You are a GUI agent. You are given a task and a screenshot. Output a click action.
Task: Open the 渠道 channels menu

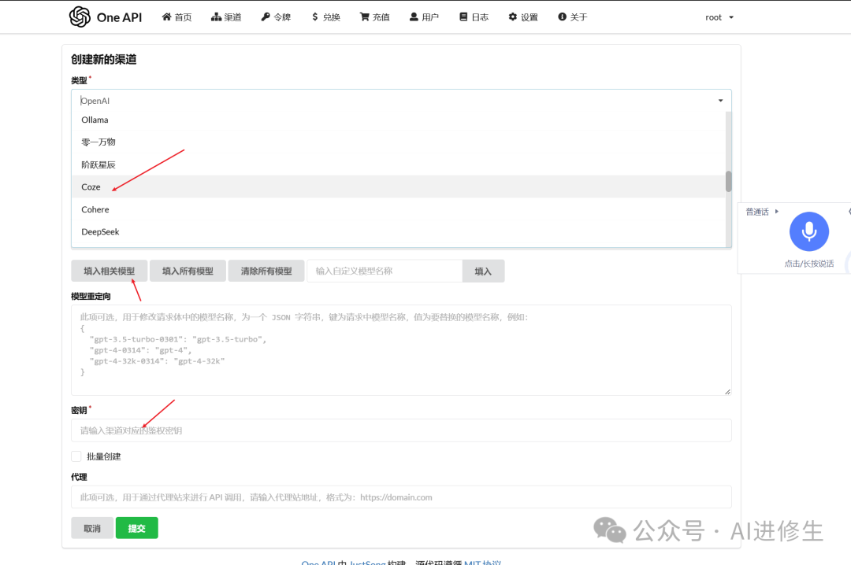pyautogui.click(x=226, y=17)
